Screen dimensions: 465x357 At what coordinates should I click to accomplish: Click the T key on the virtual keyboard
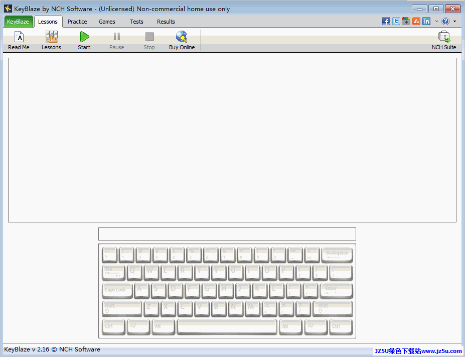202,273
